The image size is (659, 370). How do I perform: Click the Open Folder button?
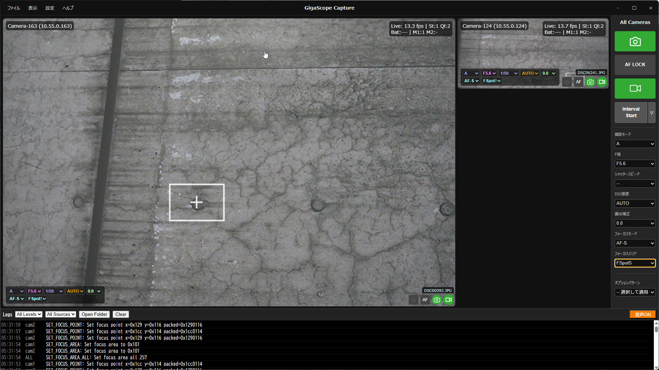[x=94, y=314]
